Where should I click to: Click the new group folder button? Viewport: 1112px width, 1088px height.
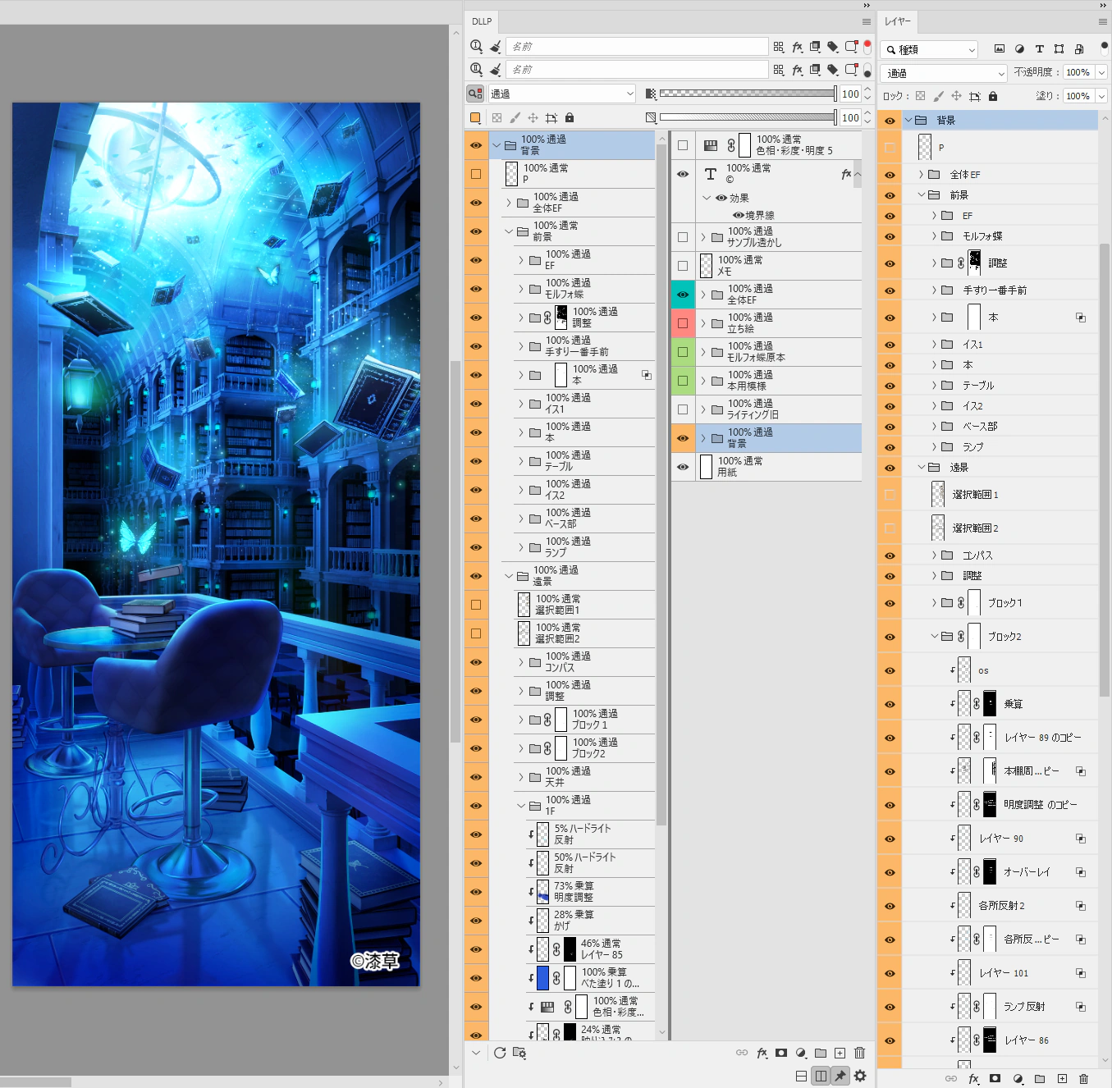[x=1041, y=1077]
